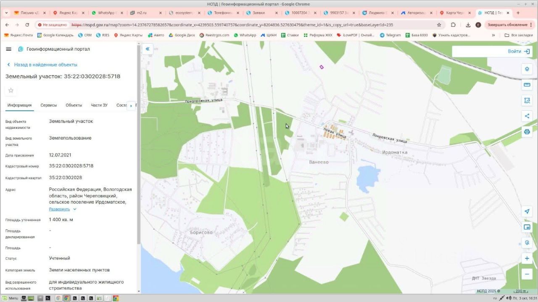Center map on my location
This screenshot has height=302, width=538.
(527, 211)
